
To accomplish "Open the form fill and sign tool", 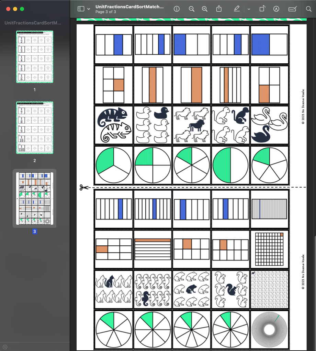I will [292, 9].
